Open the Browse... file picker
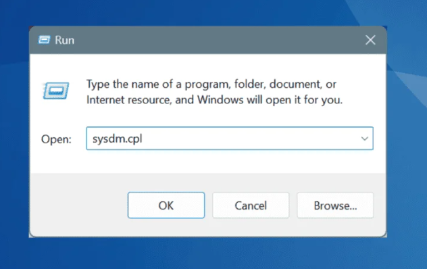This screenshot has height=269, width=427. pyautogui.click(x=335, y=205)
